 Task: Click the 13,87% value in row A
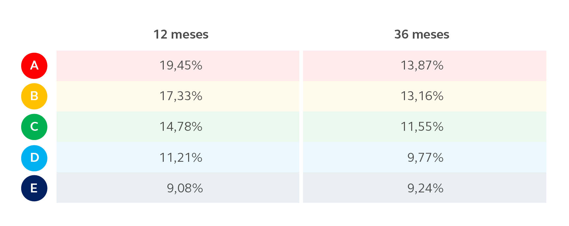pos(422,66)
